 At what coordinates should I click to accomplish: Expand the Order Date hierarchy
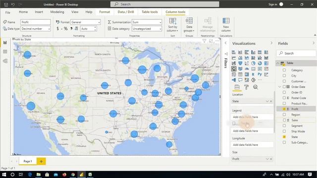point(279,87)
